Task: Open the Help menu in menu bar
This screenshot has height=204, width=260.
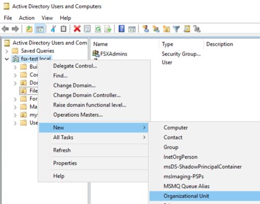Action: tap(66, 18)
